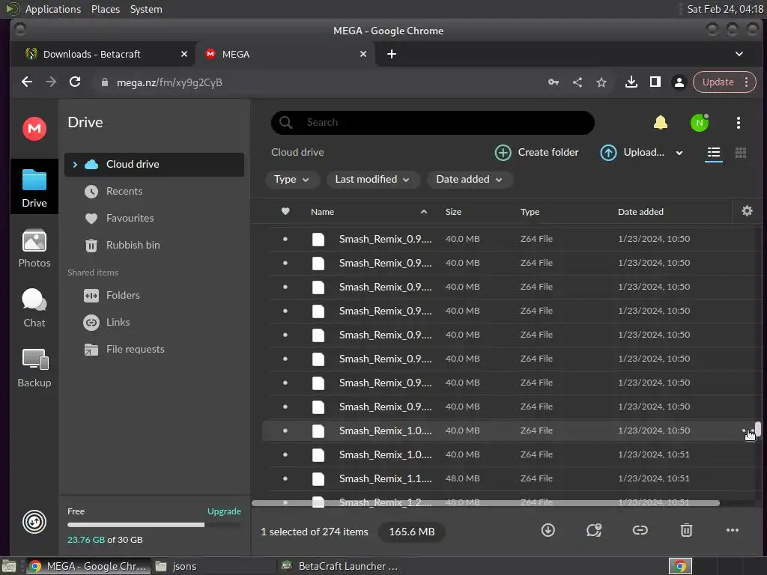
Task: Select the MEGA browser tab
Action: tap(285, 54)
